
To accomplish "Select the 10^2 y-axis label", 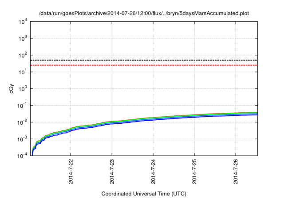I will (23, 55).
